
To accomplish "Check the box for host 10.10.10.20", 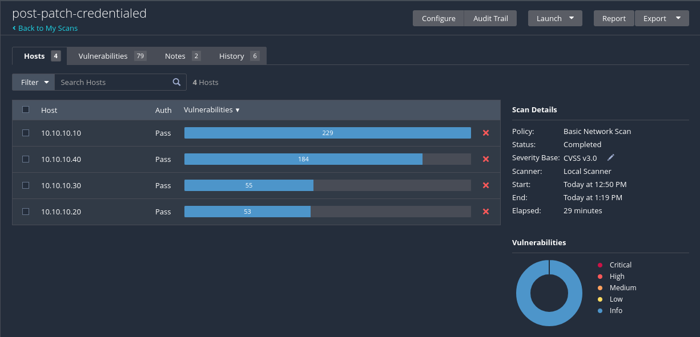I will point(26,212).
